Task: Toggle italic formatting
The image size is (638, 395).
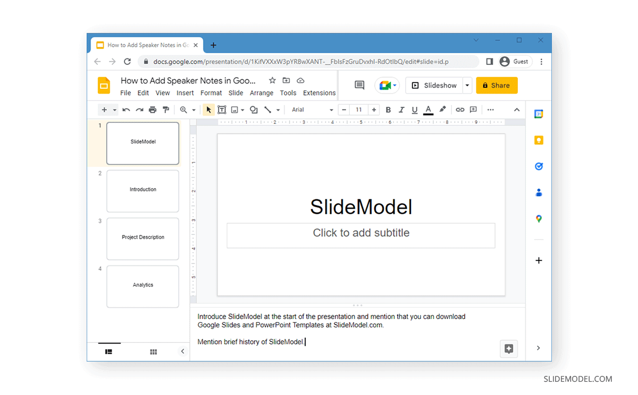Action: coord(401,110)
